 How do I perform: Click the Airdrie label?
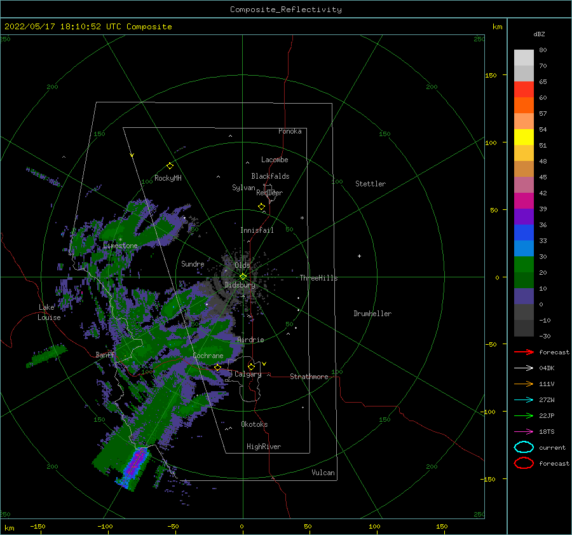tap(250, 340)
